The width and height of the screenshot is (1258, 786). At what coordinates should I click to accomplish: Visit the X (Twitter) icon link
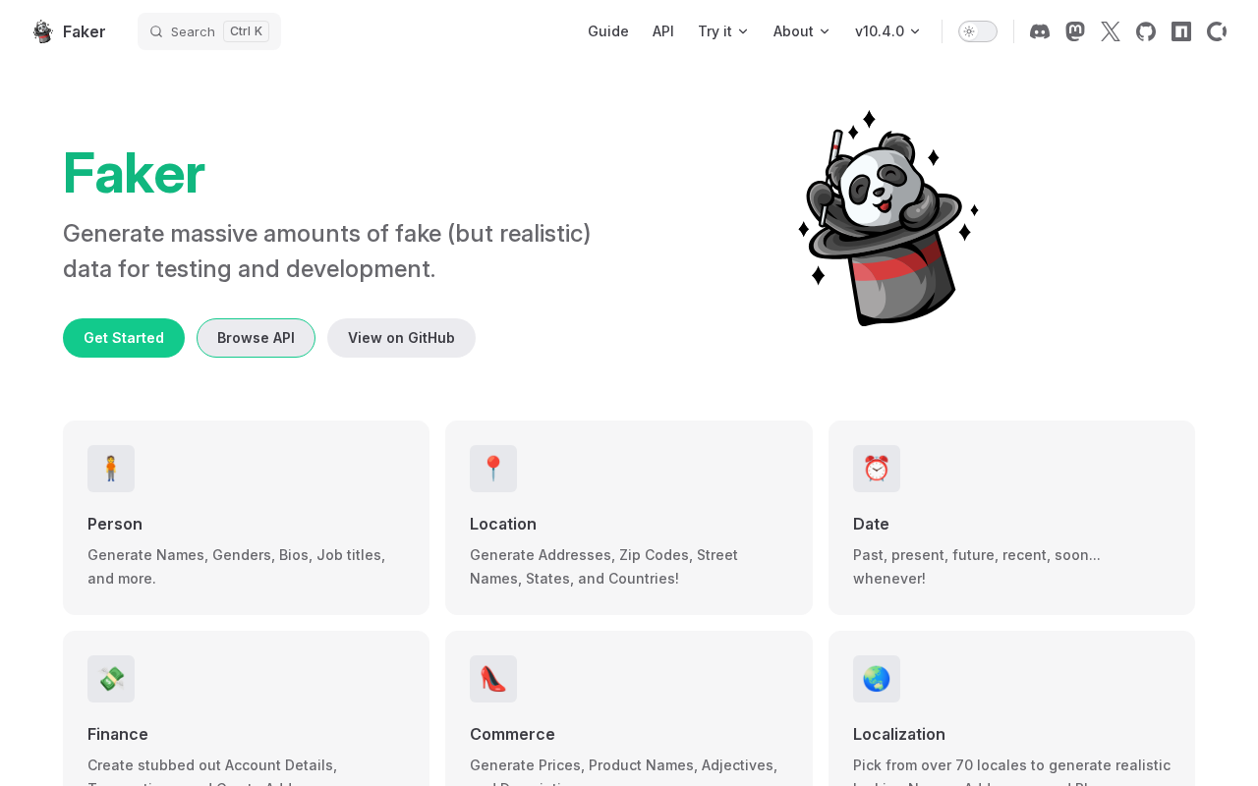pos(1111,31)
